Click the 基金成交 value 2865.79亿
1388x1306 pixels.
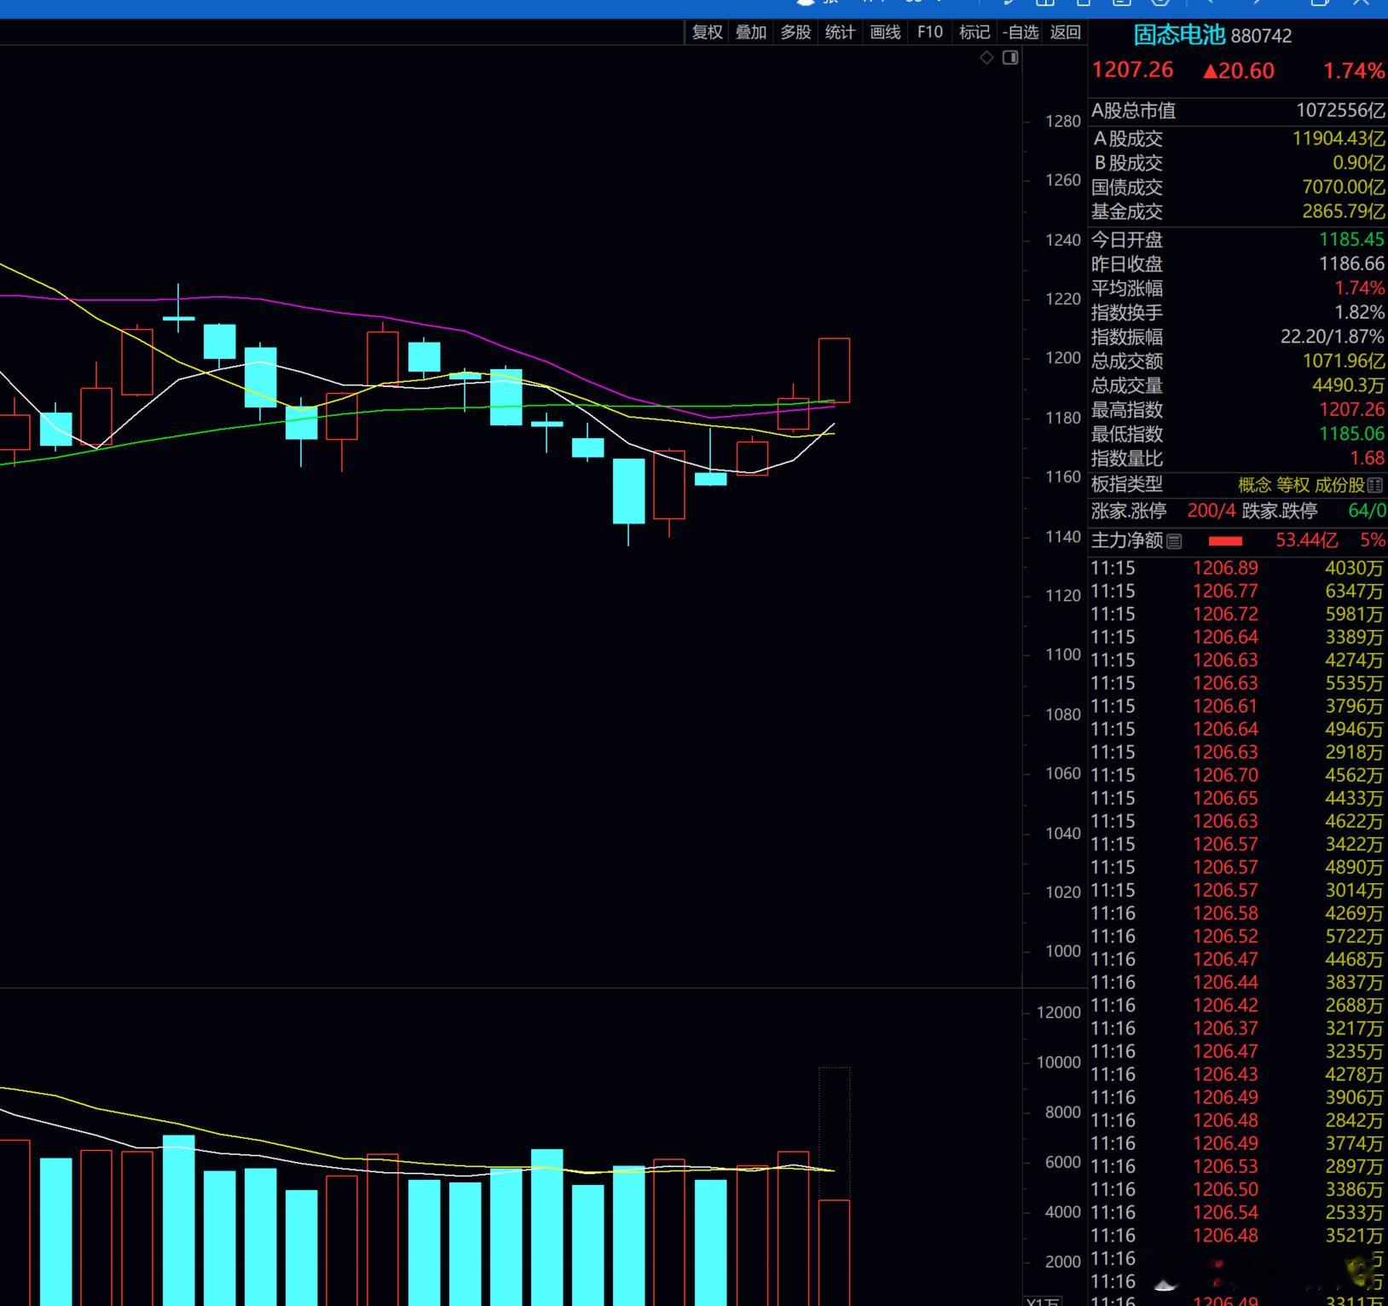coord(1344,211)
